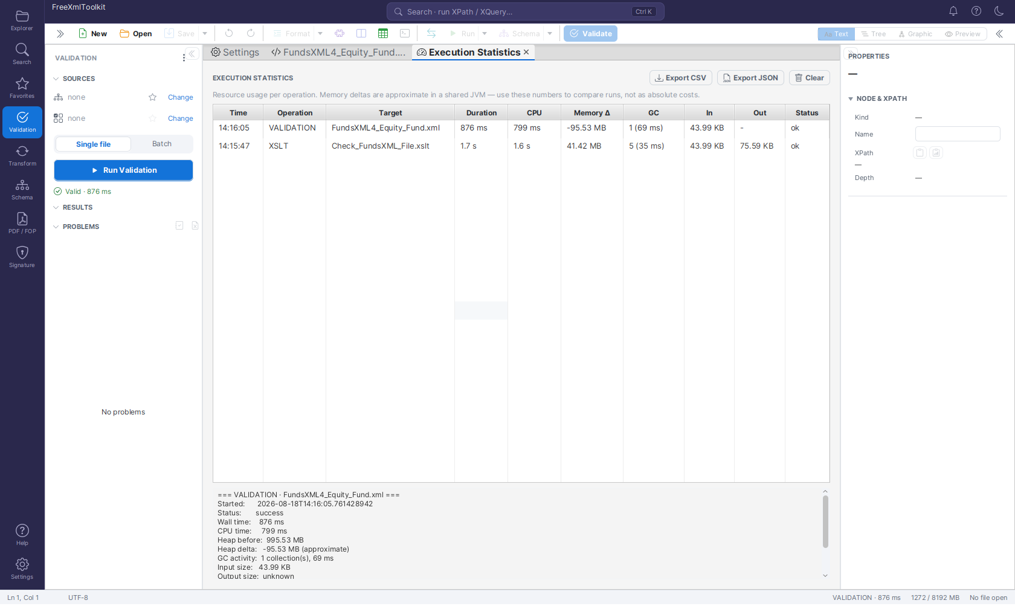Switch to Text view
1015x606 pixels.
836,34
